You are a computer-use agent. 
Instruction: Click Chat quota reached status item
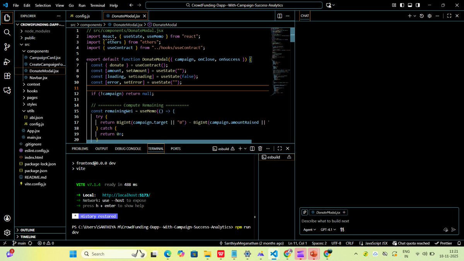point(411,243)
